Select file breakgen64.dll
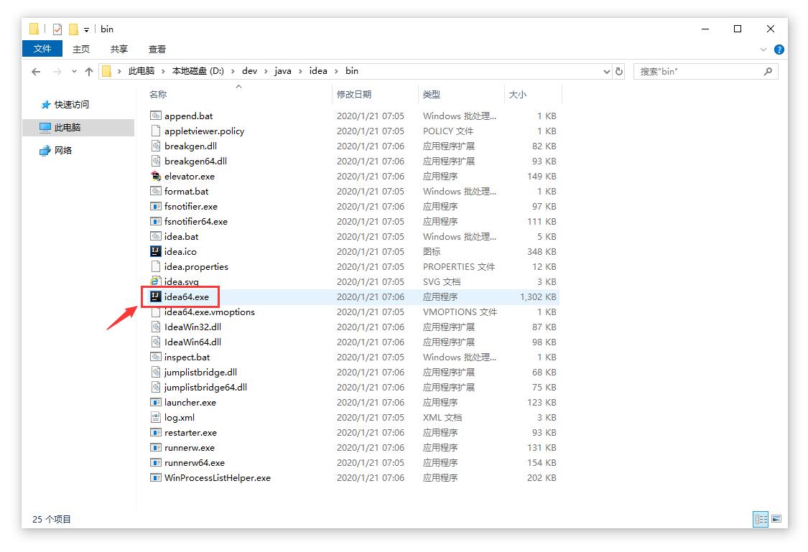This screenshot has width=808, height=552. click(x=195, y=162)
